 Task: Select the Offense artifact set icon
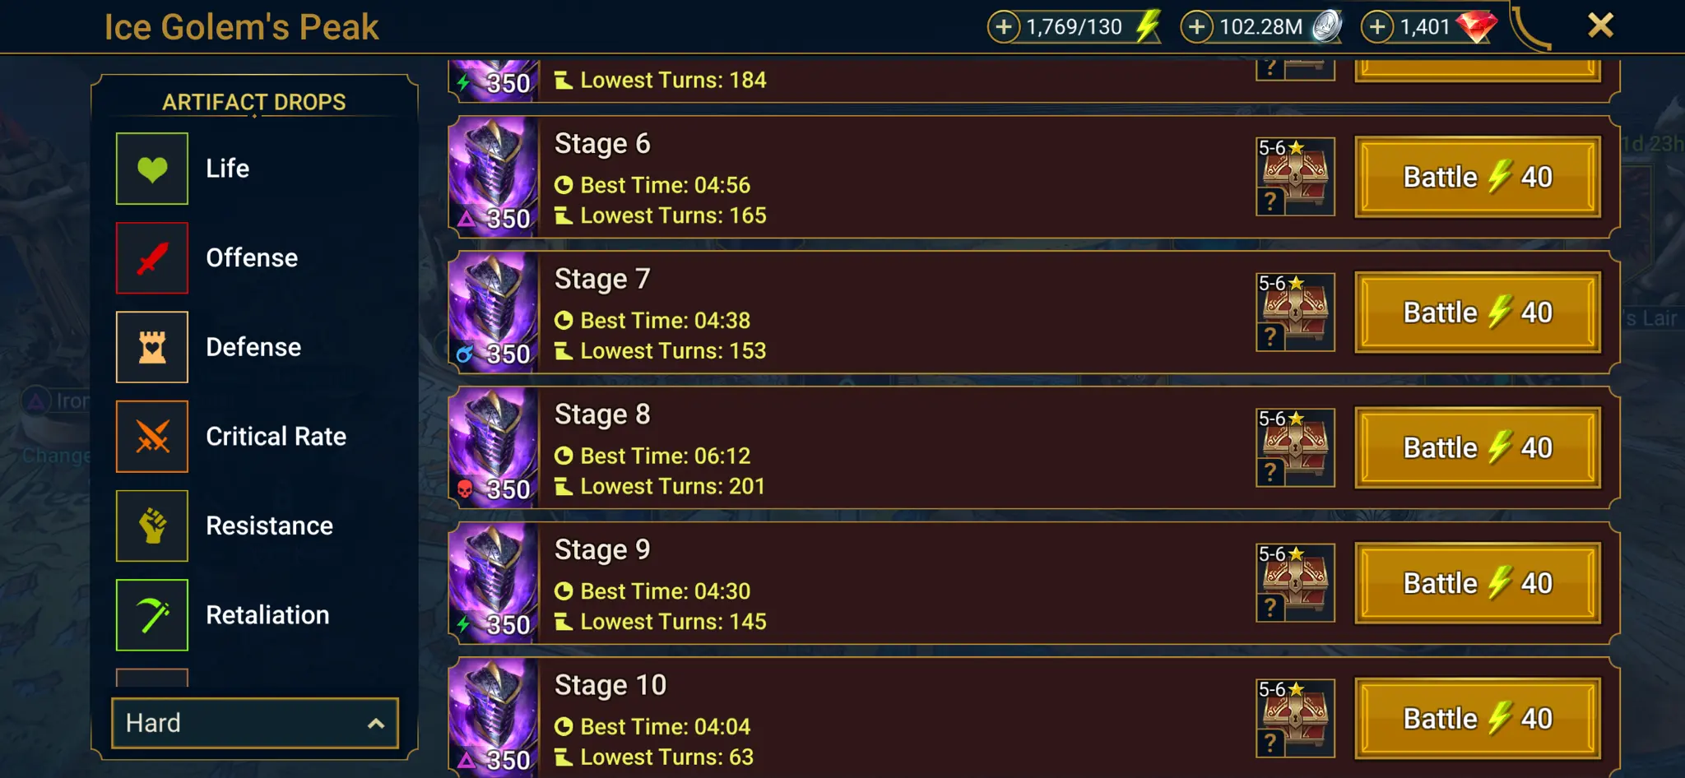coord(152,257)
